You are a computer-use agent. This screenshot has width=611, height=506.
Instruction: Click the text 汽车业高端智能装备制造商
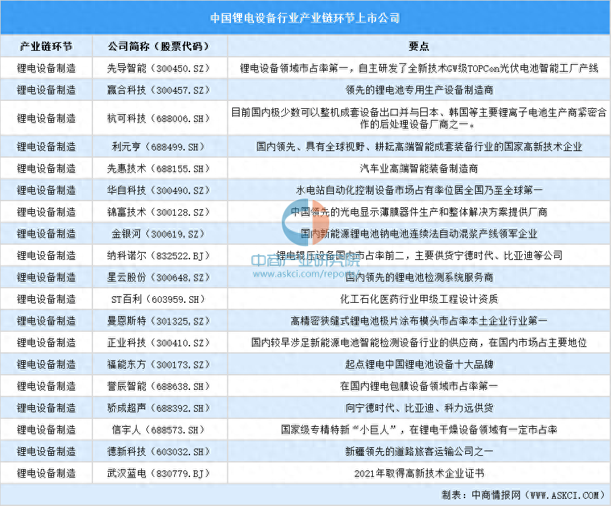(419, 169)
